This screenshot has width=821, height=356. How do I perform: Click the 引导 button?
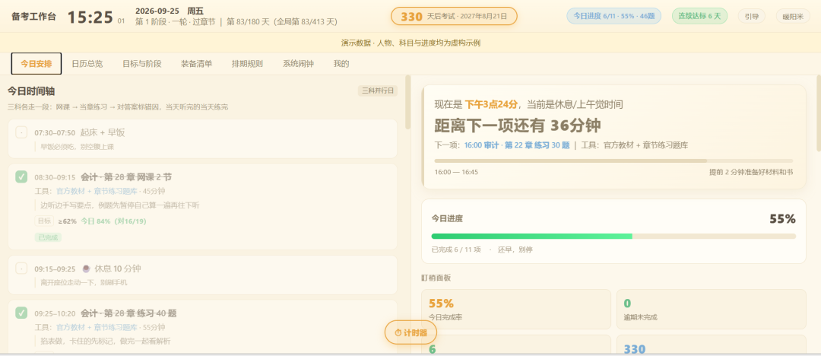point(751,16)
